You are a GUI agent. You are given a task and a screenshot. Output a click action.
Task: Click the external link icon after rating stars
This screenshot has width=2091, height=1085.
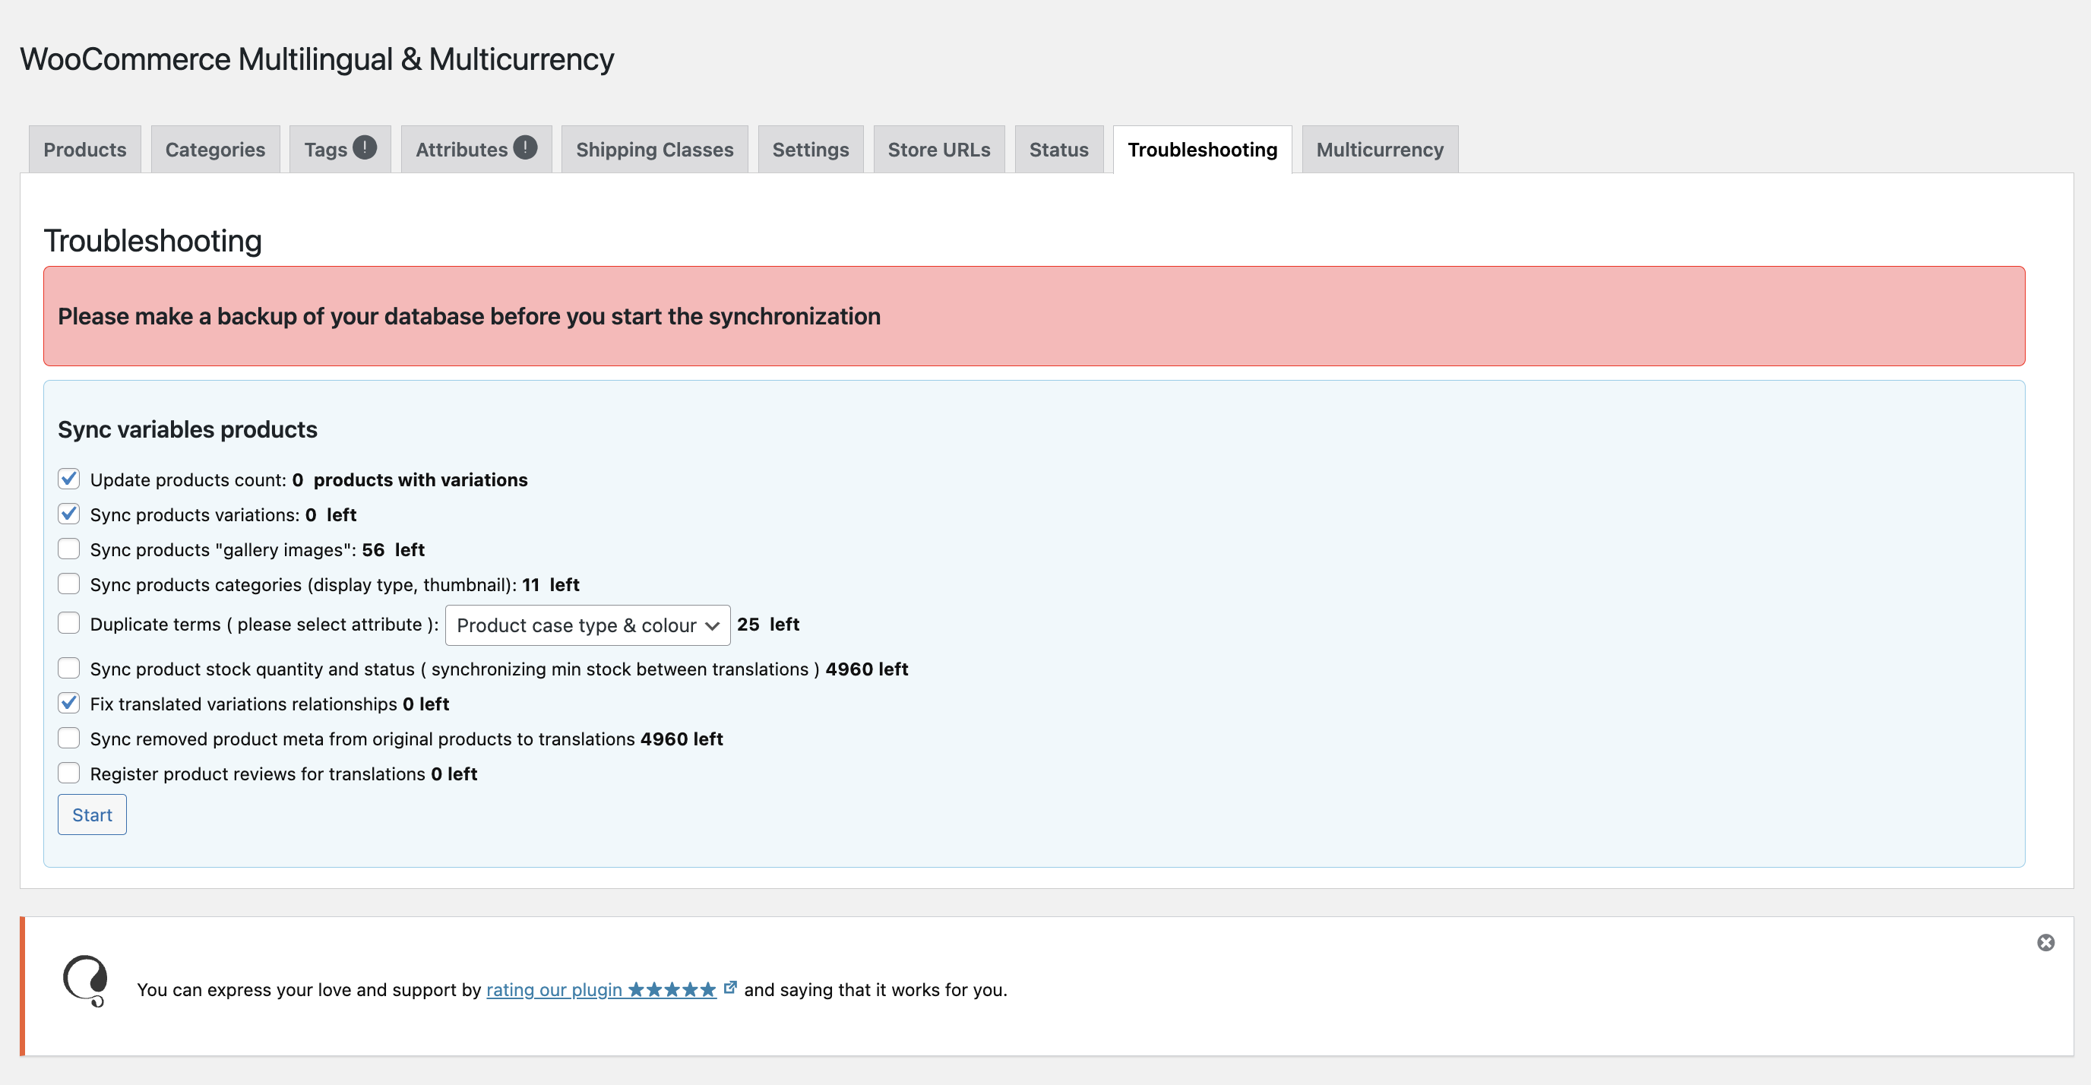[729, 988]
